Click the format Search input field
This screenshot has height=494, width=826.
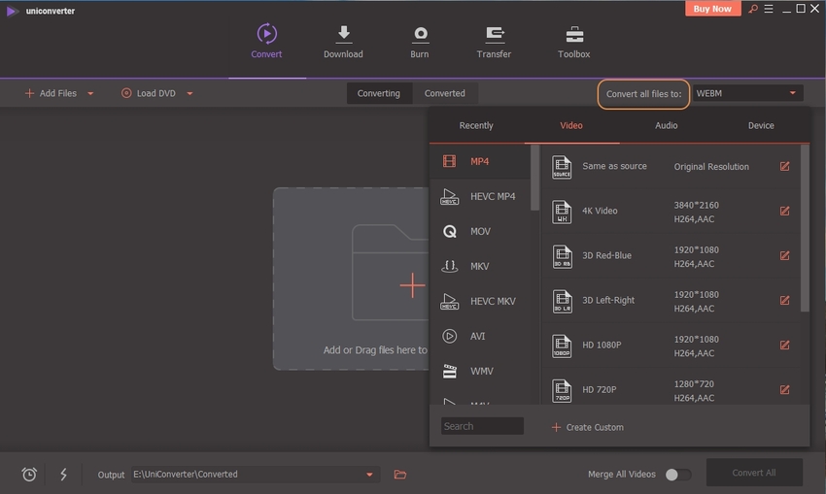482,426
